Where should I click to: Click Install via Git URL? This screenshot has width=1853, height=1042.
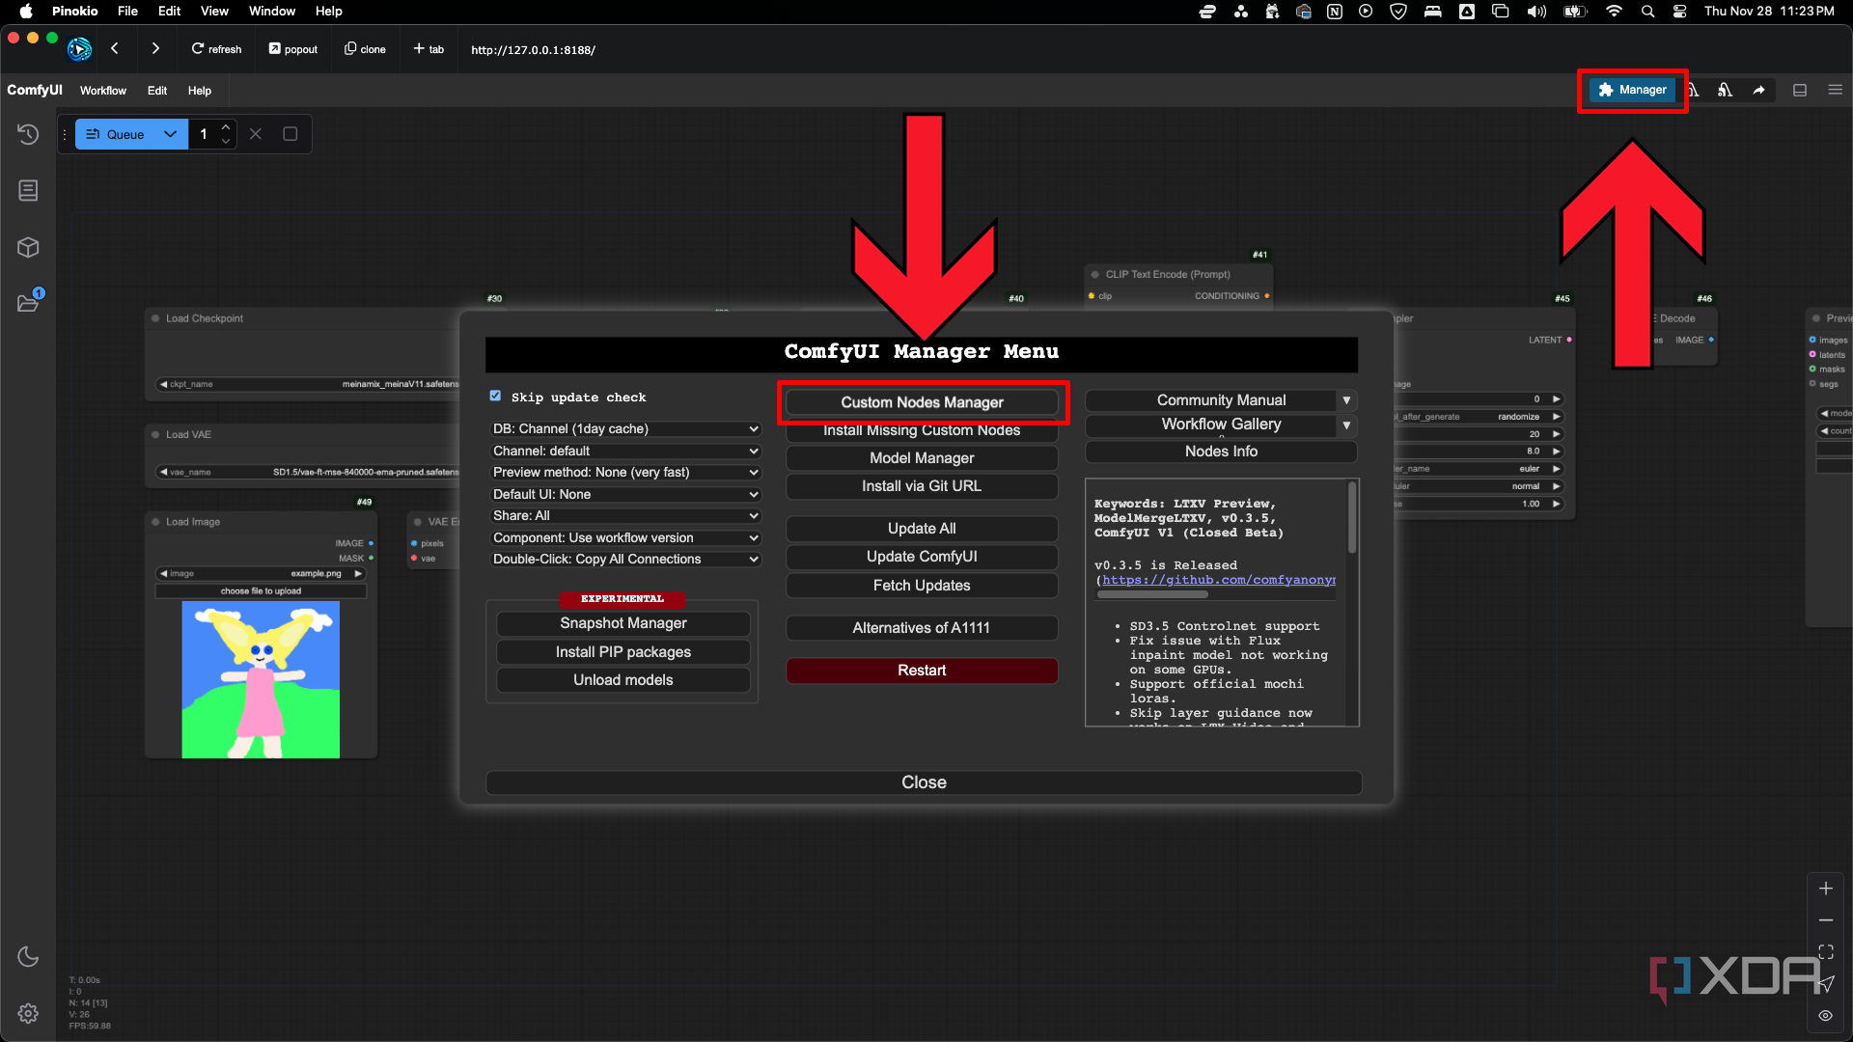(922, 486)
